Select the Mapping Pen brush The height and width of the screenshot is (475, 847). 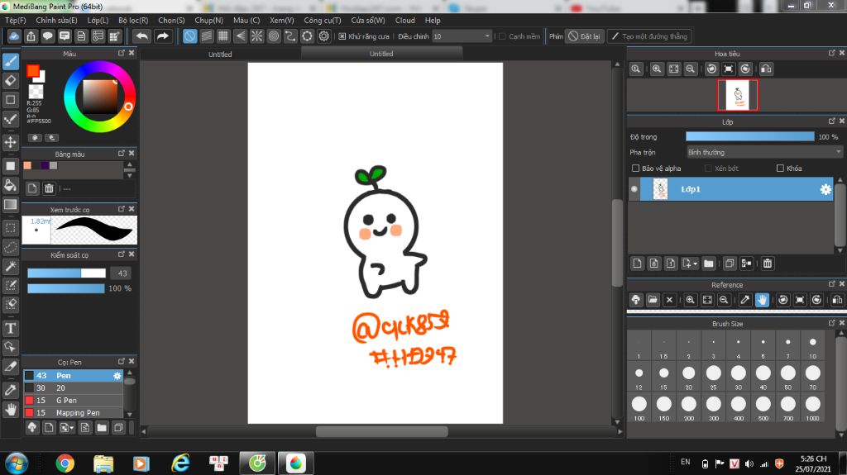pos(73,413)
